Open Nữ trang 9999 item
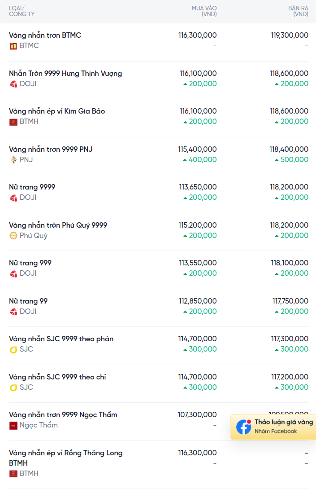The height and width of the screenshot is (489, 316). (32, 187)
